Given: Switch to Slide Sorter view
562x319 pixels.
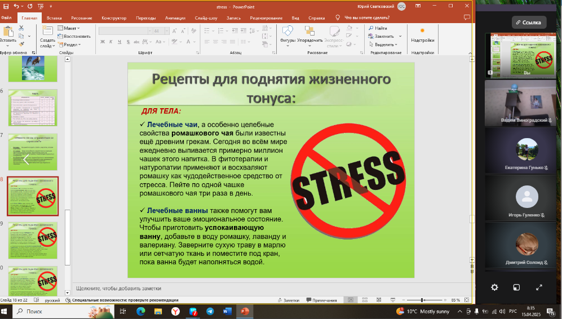Looking at the screenshot, I should (365, 300).
